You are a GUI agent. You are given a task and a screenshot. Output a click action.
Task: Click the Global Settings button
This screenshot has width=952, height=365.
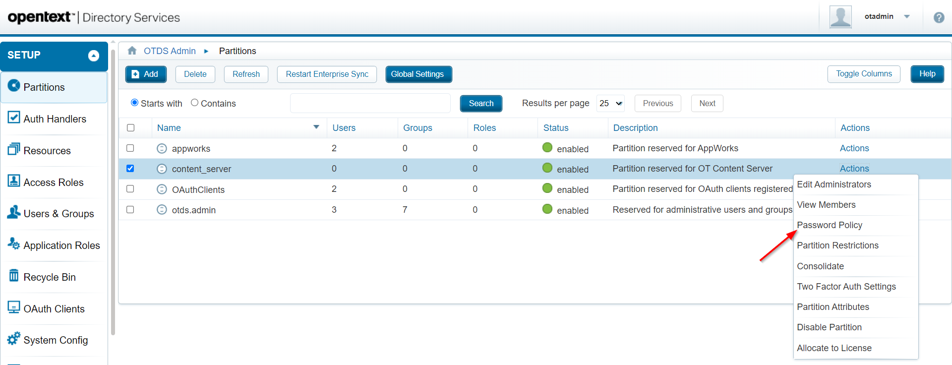click(418, 74)
